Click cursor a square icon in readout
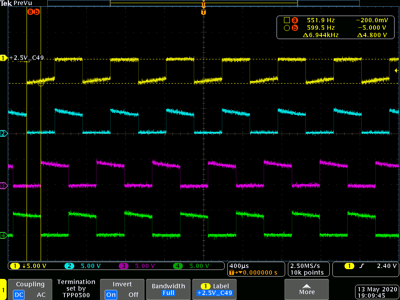This screenshot has height=300, width=400. 286,20
